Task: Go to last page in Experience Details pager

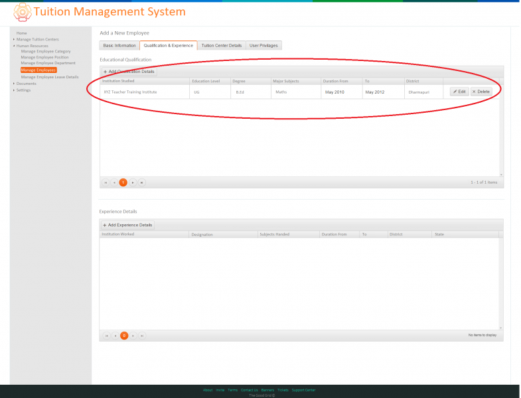Action: coord(142,336)
